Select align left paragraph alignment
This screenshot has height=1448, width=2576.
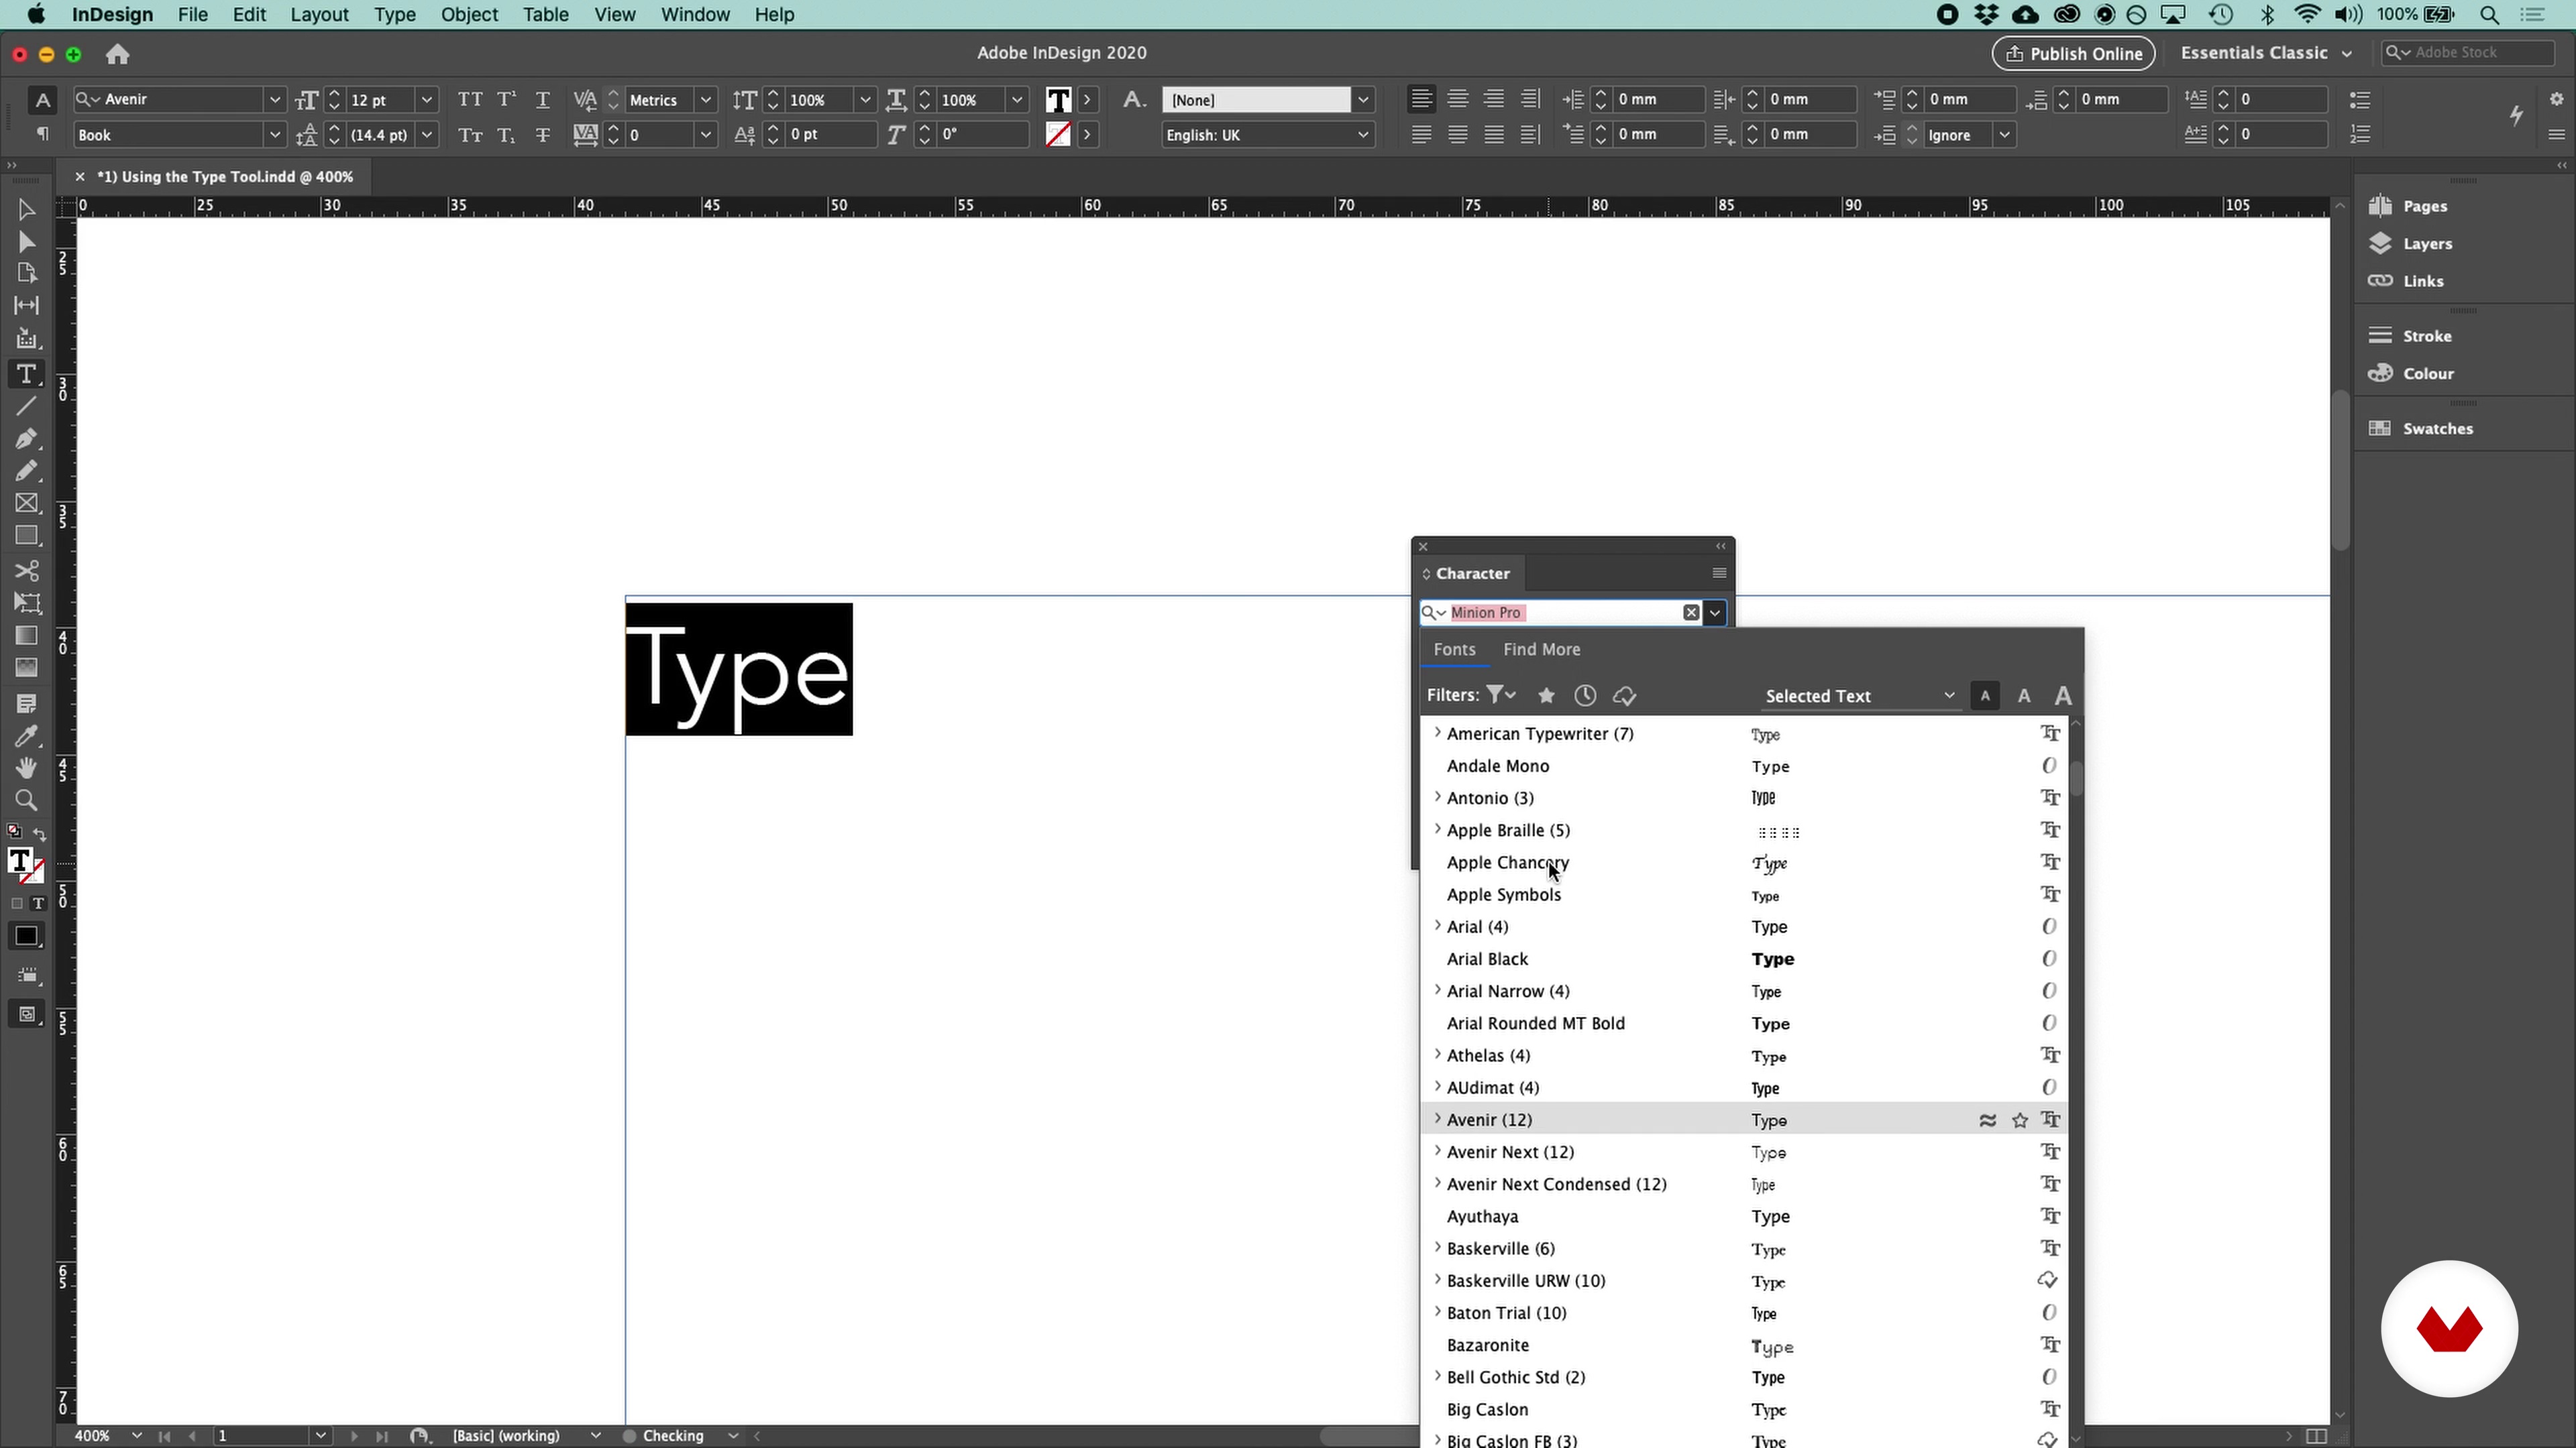[1421, 99]
